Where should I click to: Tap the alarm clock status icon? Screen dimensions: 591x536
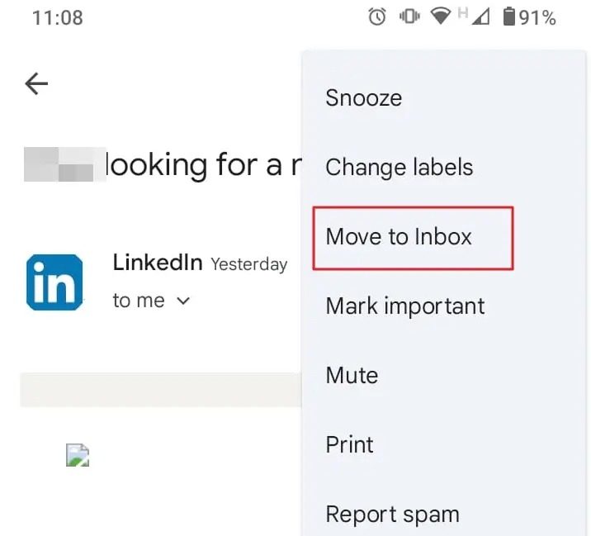(377, 17)
